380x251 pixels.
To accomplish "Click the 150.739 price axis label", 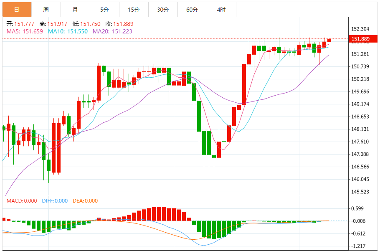I will pyautogui.click(x=360, y=67).
